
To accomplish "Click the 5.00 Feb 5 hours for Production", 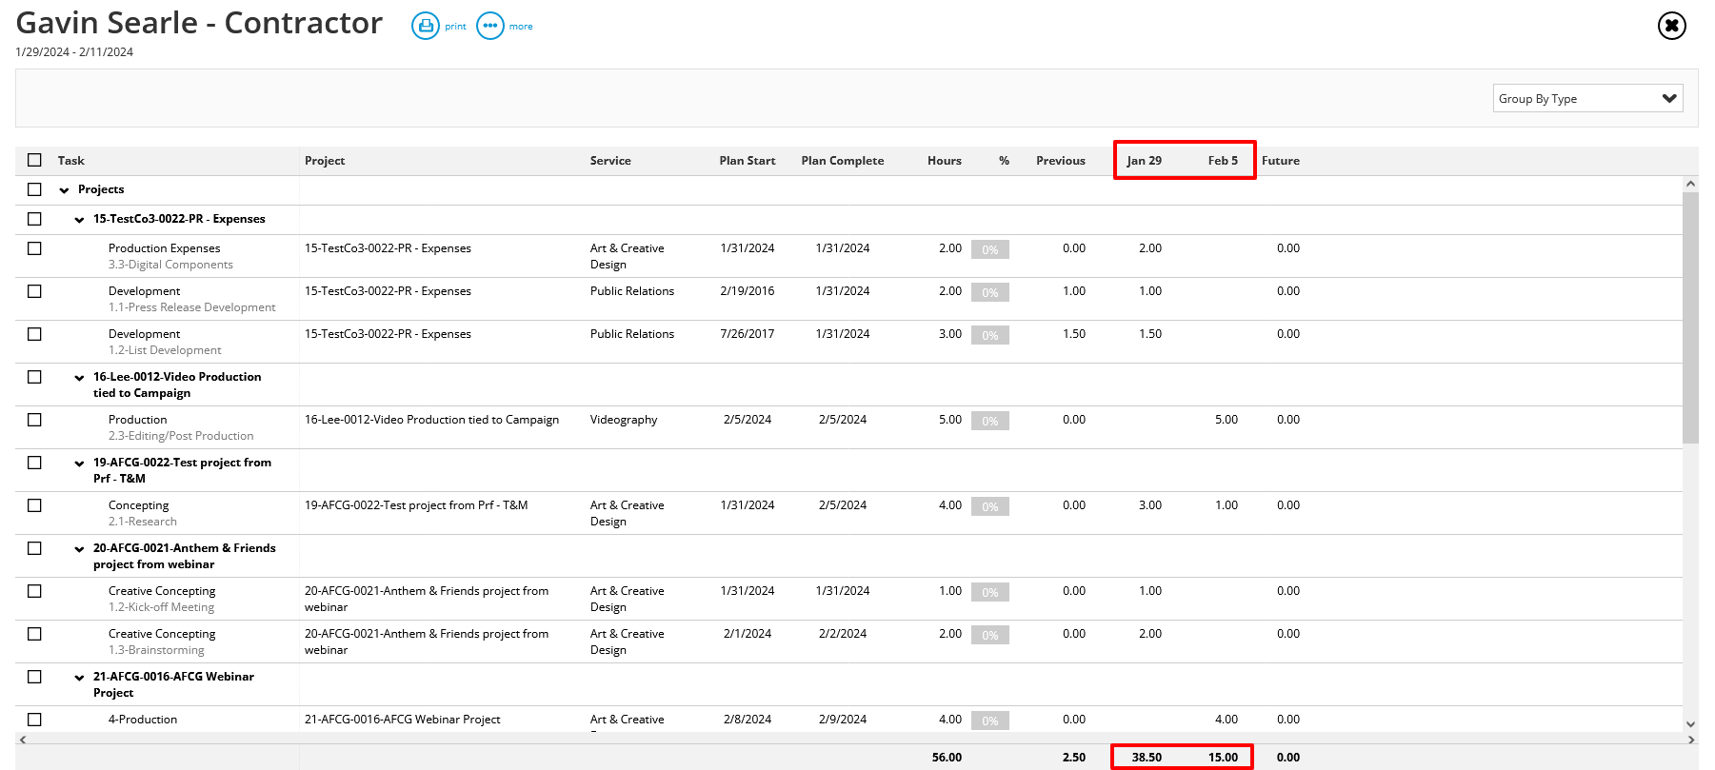I will pyautogui.click(x=1226, y=420).
